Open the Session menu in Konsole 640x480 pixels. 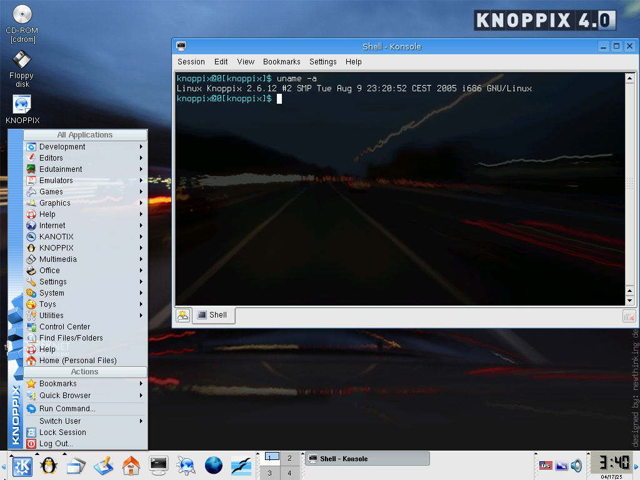pos(191,62)
